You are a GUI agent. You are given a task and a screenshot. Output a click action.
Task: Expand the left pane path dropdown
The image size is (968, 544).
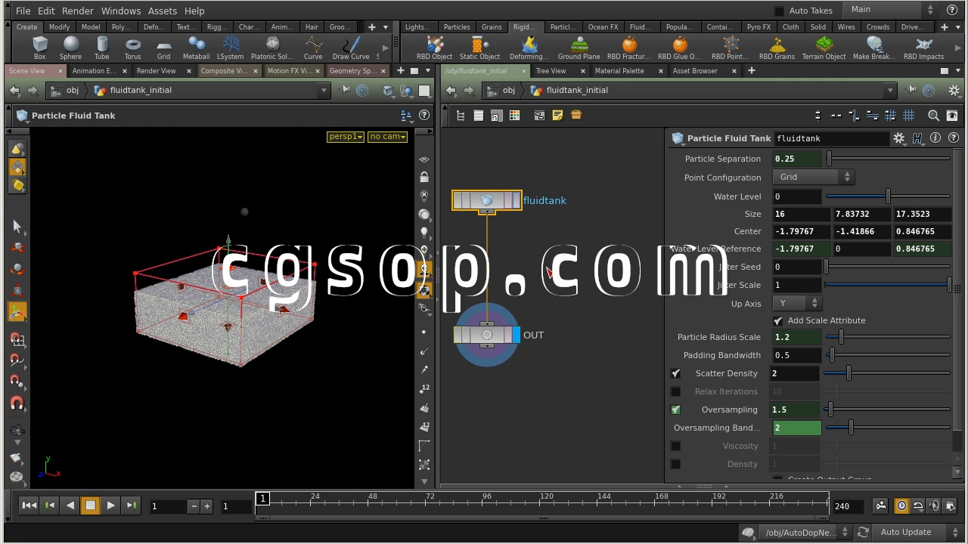[324, 90]
